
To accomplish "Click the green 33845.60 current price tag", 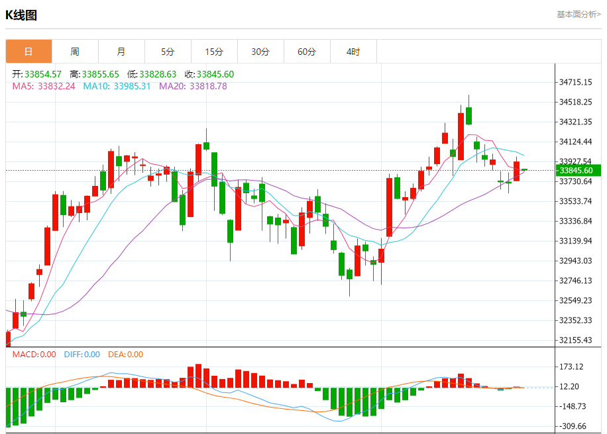I will (579, 171).
